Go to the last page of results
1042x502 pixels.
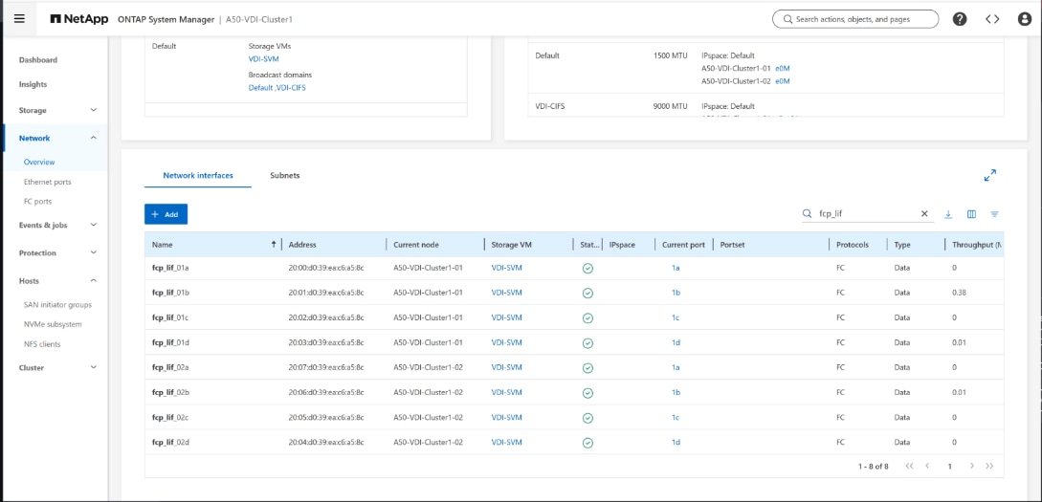click(989, 467)
